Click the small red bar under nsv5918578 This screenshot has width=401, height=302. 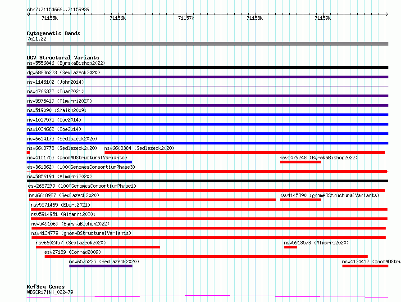[291, 247]
